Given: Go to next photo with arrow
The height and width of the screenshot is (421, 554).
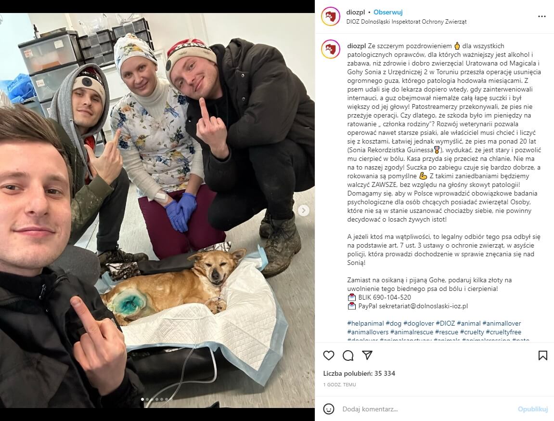Looking at the screenshot, I should [x=303, y=210].
